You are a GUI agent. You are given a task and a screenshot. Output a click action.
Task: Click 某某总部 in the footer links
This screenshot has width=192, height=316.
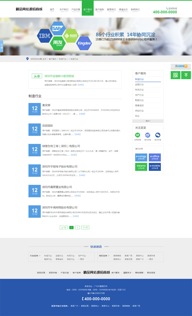pos(41,273)
